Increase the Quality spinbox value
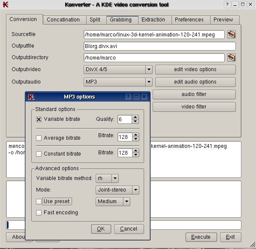 click(135, 117)
